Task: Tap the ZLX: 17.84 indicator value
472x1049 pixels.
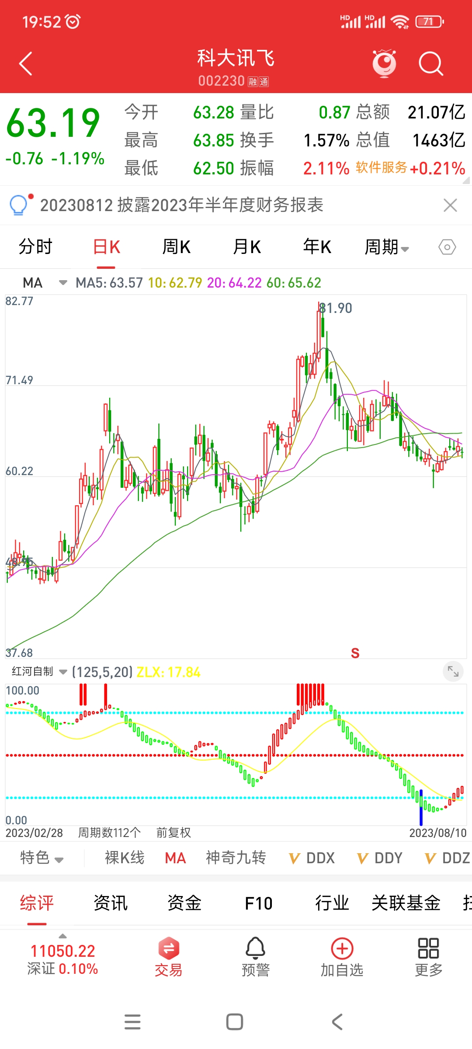Action: coord(168,672)
